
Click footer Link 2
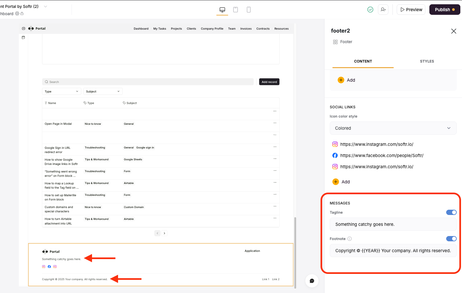[x=276, y=279]
